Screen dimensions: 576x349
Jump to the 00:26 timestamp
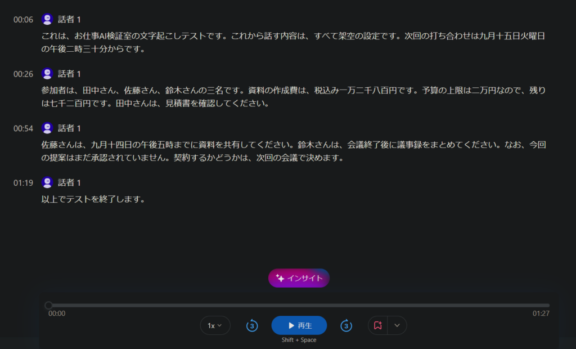click(x=23, y=74)
